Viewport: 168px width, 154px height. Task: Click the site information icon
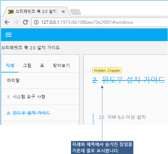36,22
